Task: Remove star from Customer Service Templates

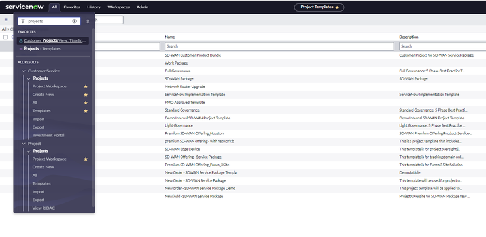Action: [86, 111]
